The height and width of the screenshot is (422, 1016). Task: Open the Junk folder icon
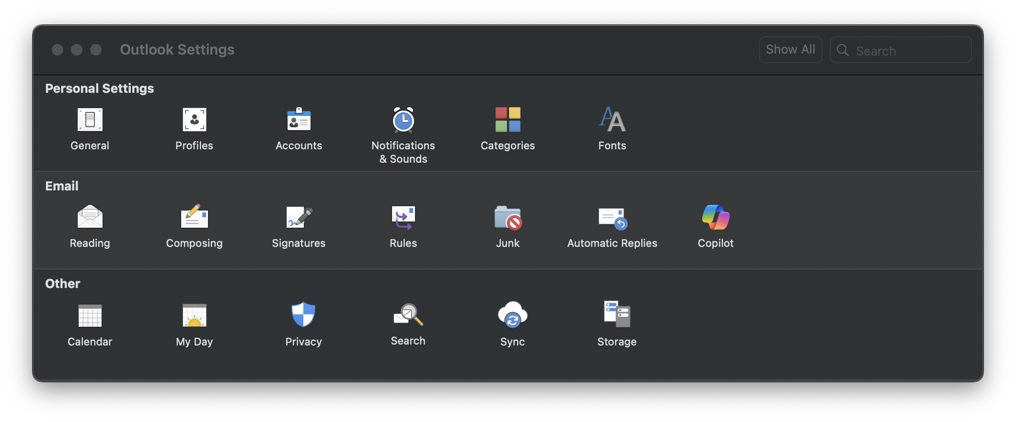pos(508,218)
